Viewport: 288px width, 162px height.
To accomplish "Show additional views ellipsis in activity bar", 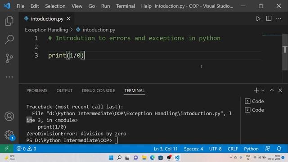I will 9,77.
